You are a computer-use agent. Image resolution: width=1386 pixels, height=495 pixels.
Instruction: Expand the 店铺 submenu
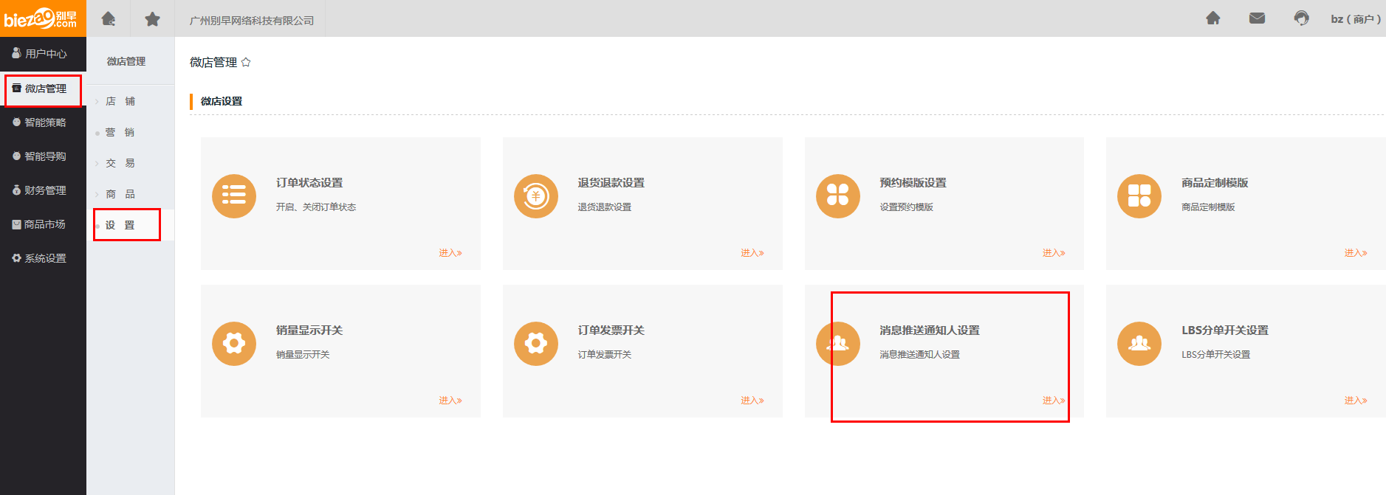click(120, 101)
